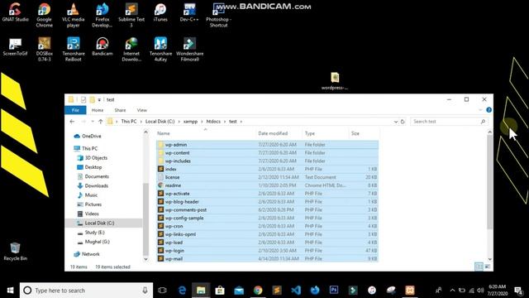Image resolution: width=529 pixels, height=298 pixels.
Task: Switch to details view layout
Action: [x=479, y=267]
